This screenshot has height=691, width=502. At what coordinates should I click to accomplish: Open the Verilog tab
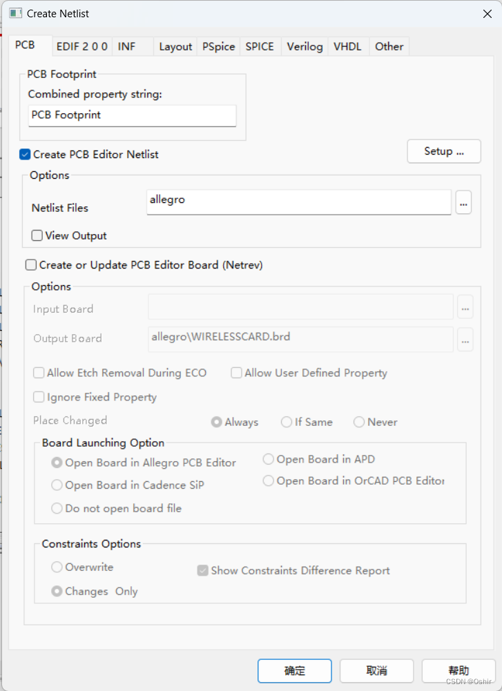[305, 46]
